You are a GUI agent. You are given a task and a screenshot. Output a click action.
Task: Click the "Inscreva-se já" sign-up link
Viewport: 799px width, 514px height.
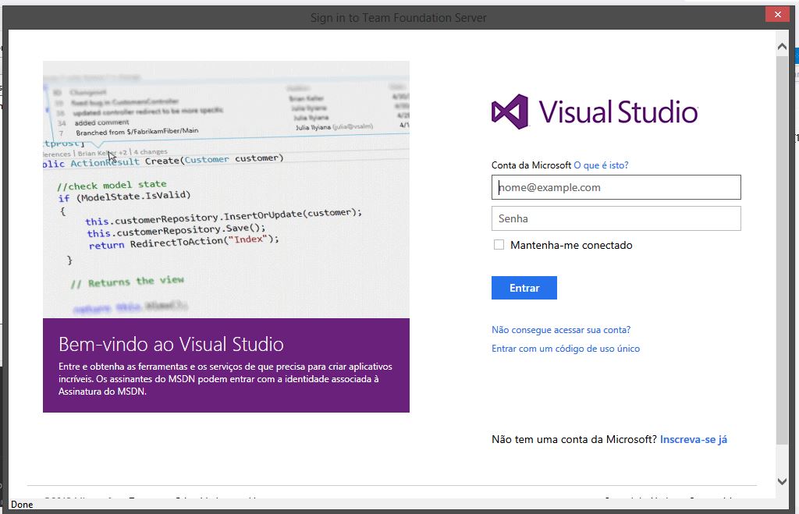[694, 440]
